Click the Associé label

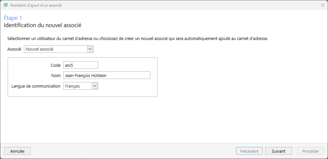pyautogui.click(x=14, y=49)
